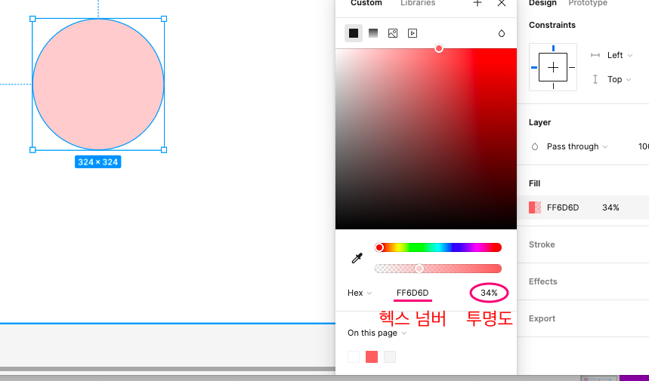
Task: Switch to the Custom tab
Action: [366, 3]
